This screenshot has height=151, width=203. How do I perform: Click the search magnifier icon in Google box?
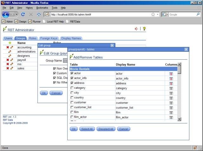pos(198,14)
